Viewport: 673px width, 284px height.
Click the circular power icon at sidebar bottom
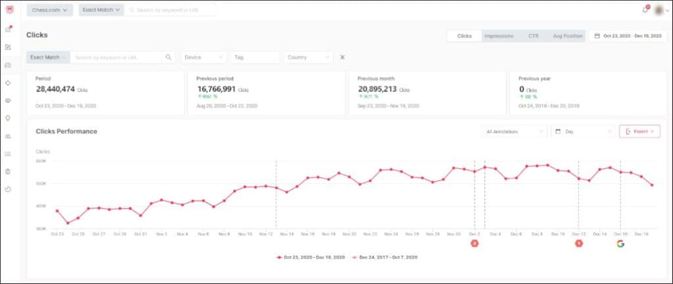pos(8,189)
